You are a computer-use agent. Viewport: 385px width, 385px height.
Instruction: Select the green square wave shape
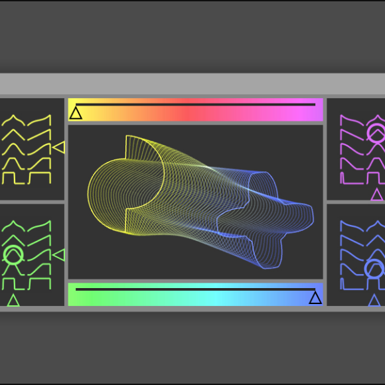(13, 284)
